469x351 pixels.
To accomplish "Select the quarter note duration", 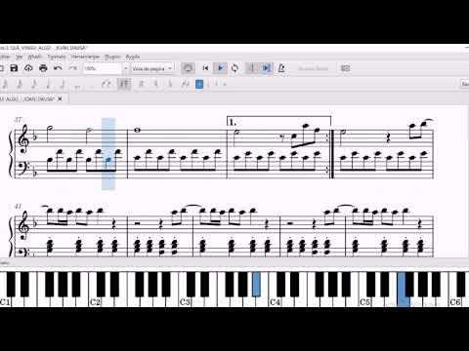I will coord(48,85).
